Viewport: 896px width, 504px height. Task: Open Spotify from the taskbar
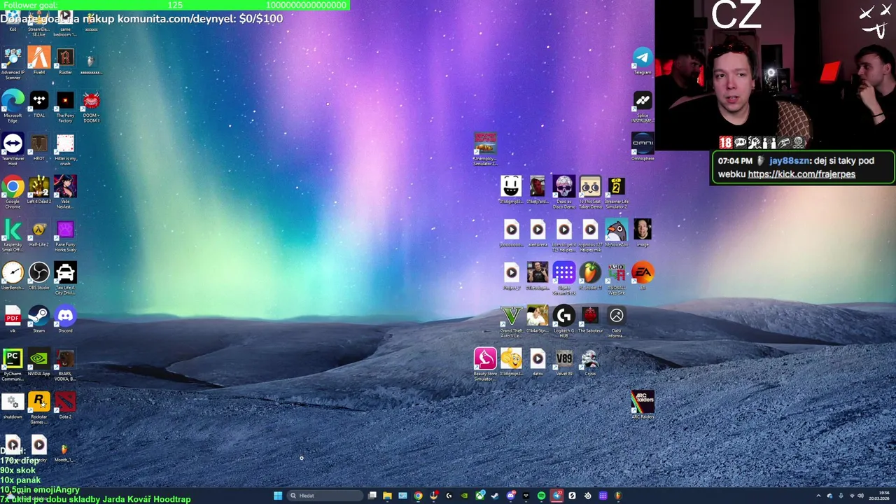point(541,496)
